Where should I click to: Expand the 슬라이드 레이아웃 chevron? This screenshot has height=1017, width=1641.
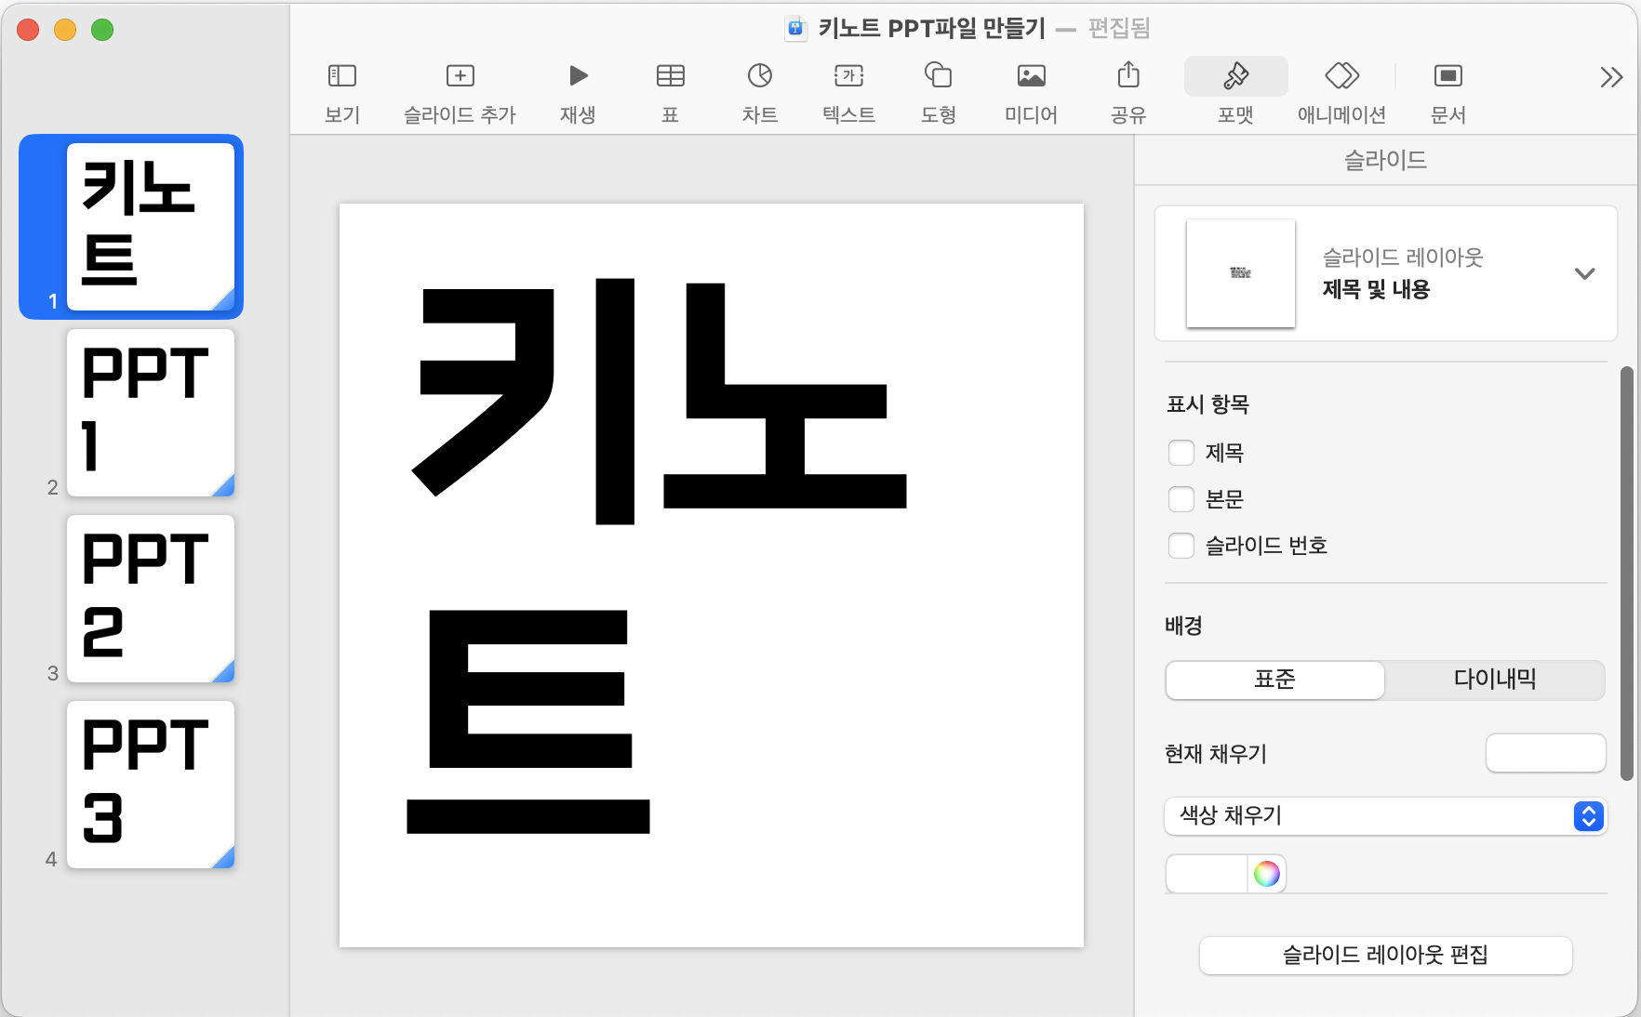click(1584, 273)
